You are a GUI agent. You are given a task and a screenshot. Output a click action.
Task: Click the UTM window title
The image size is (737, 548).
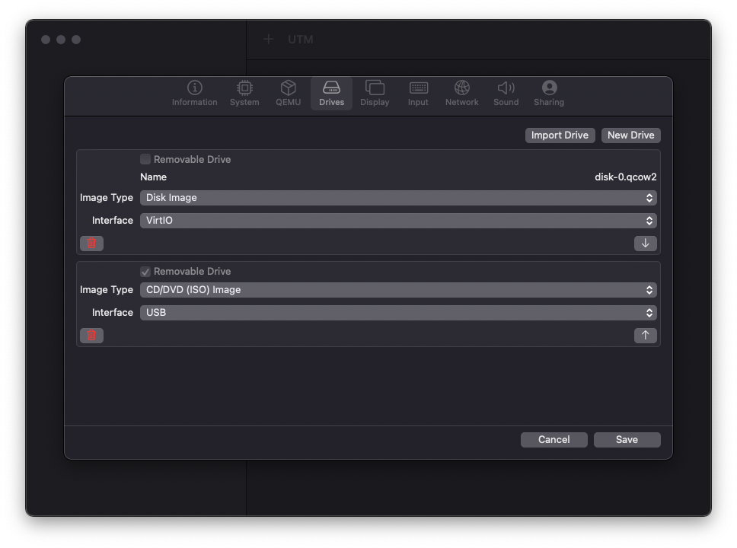pyautogui.click(x=300, y=40)
